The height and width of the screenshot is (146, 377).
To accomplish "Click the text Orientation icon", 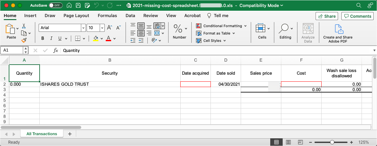I will (x=154, y=40).
